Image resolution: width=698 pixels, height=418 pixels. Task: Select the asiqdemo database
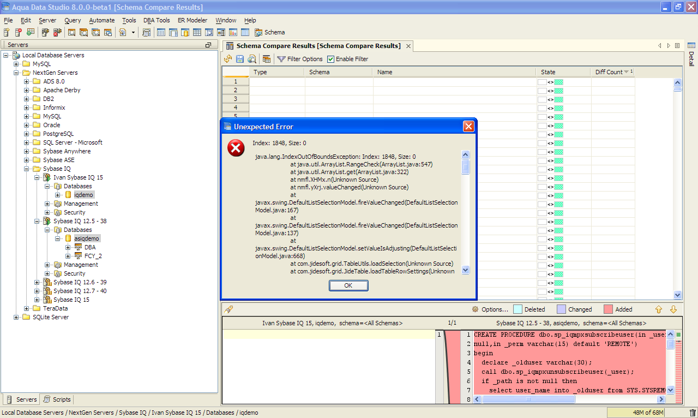coord(87,238)
